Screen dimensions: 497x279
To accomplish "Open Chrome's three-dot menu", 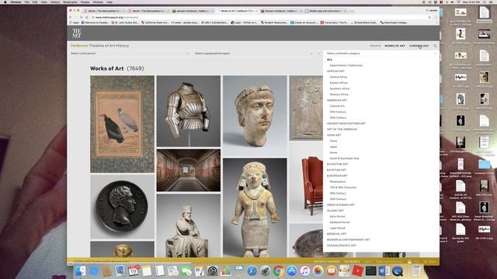I will pos(436,17).
